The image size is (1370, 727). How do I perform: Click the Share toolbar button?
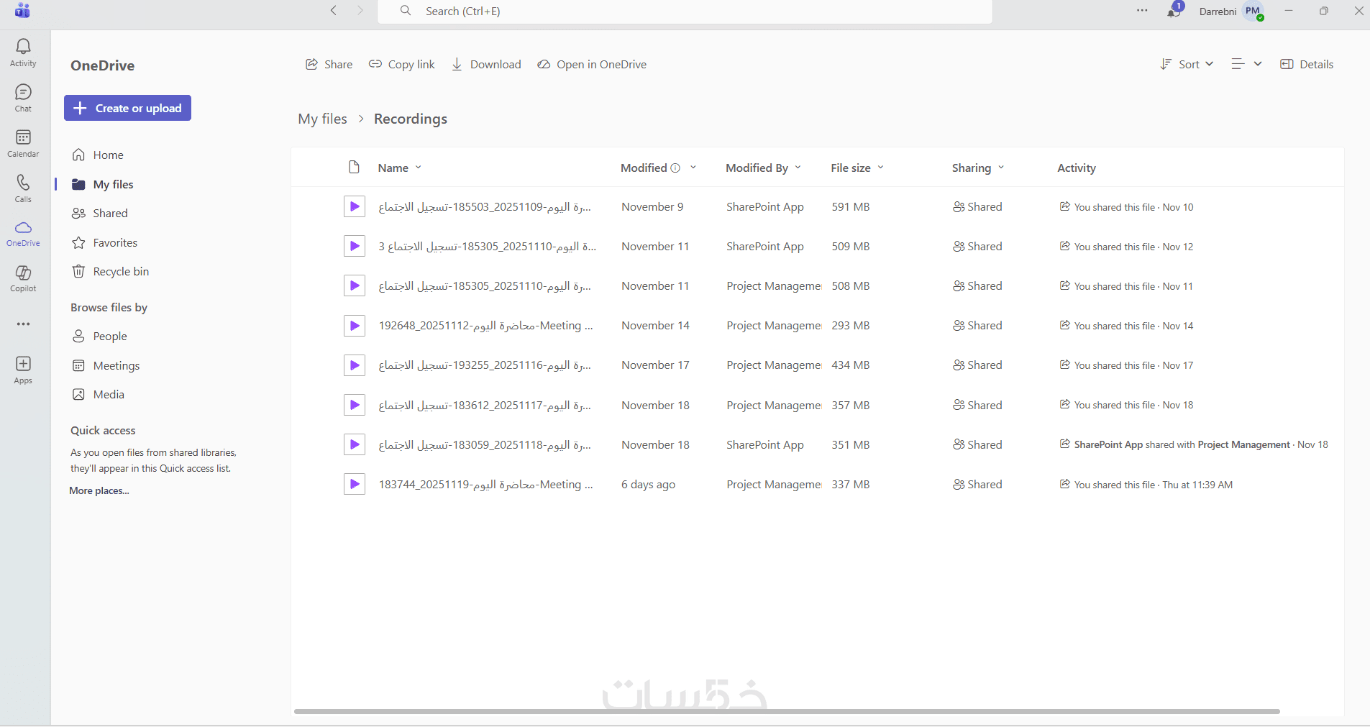click(329, 65)
